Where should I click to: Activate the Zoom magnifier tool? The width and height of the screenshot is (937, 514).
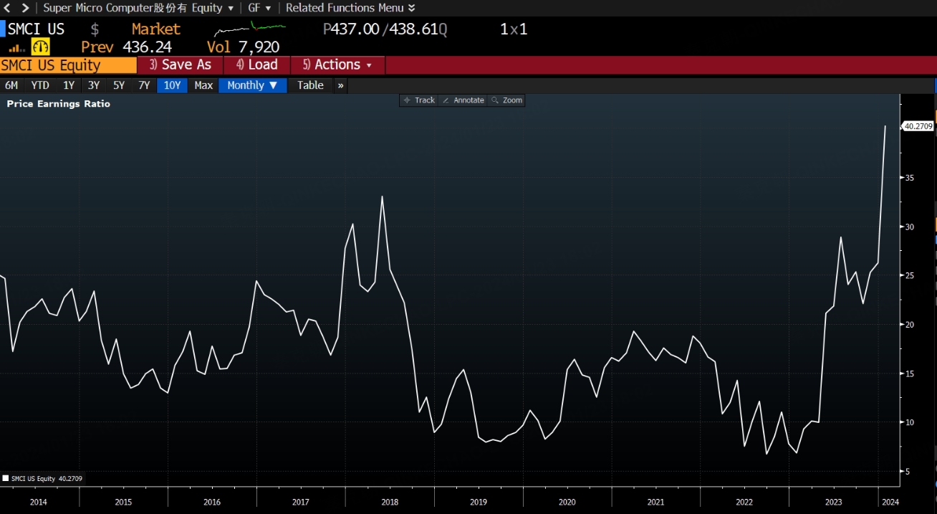506,100
